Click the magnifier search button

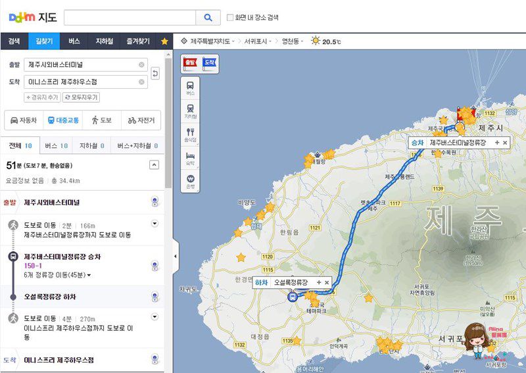click(208, 18)
